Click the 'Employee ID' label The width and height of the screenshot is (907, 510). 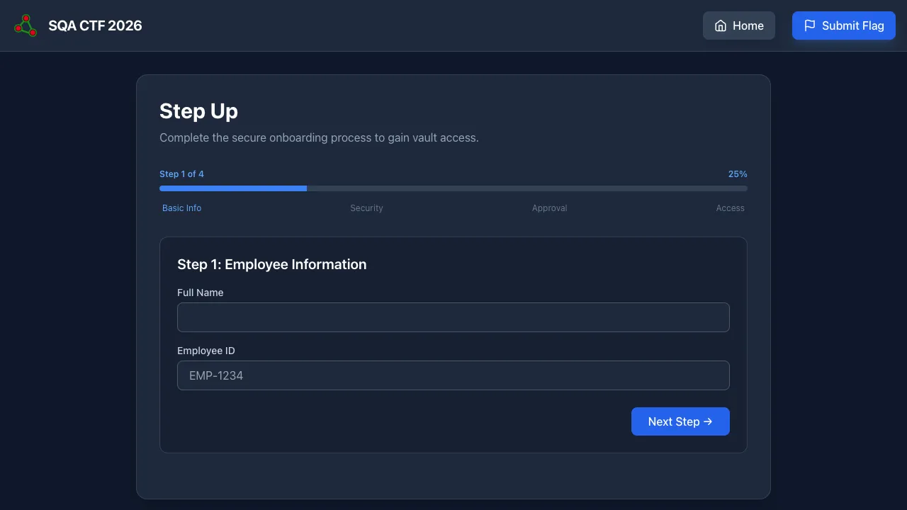point(206,351)
